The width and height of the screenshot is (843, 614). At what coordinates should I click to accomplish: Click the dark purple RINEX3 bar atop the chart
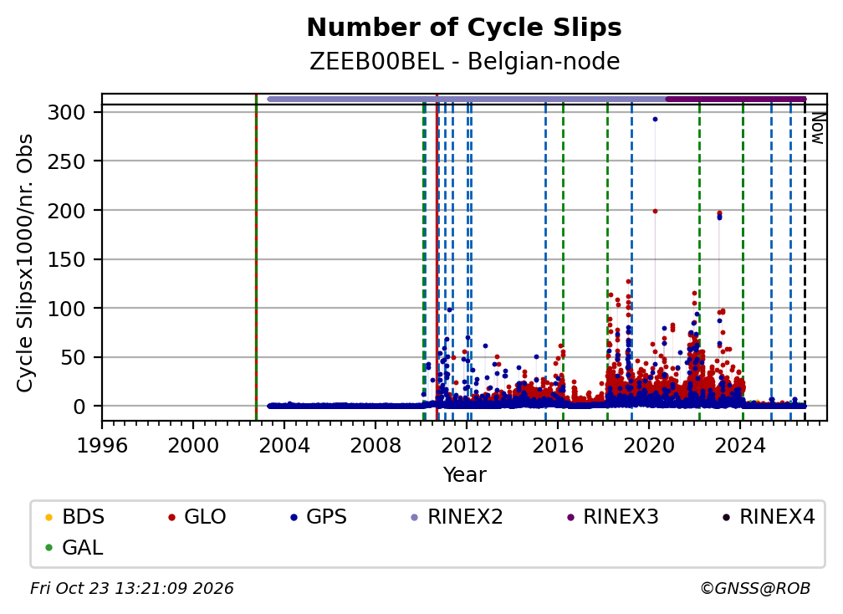coord(736,99)
